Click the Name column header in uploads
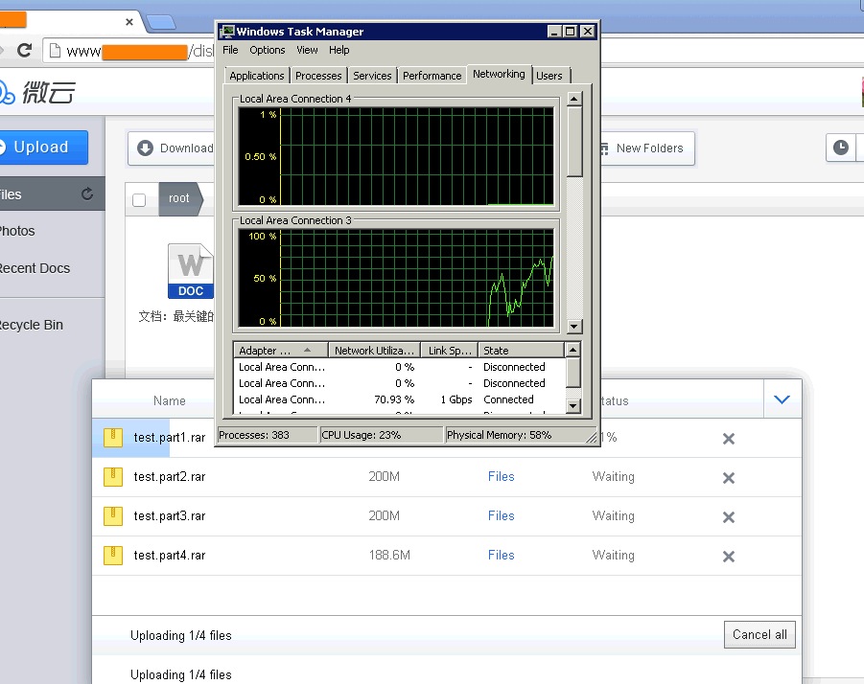Image resolution: width=864 pixels, height=684 pixels. tap(169, 401)
